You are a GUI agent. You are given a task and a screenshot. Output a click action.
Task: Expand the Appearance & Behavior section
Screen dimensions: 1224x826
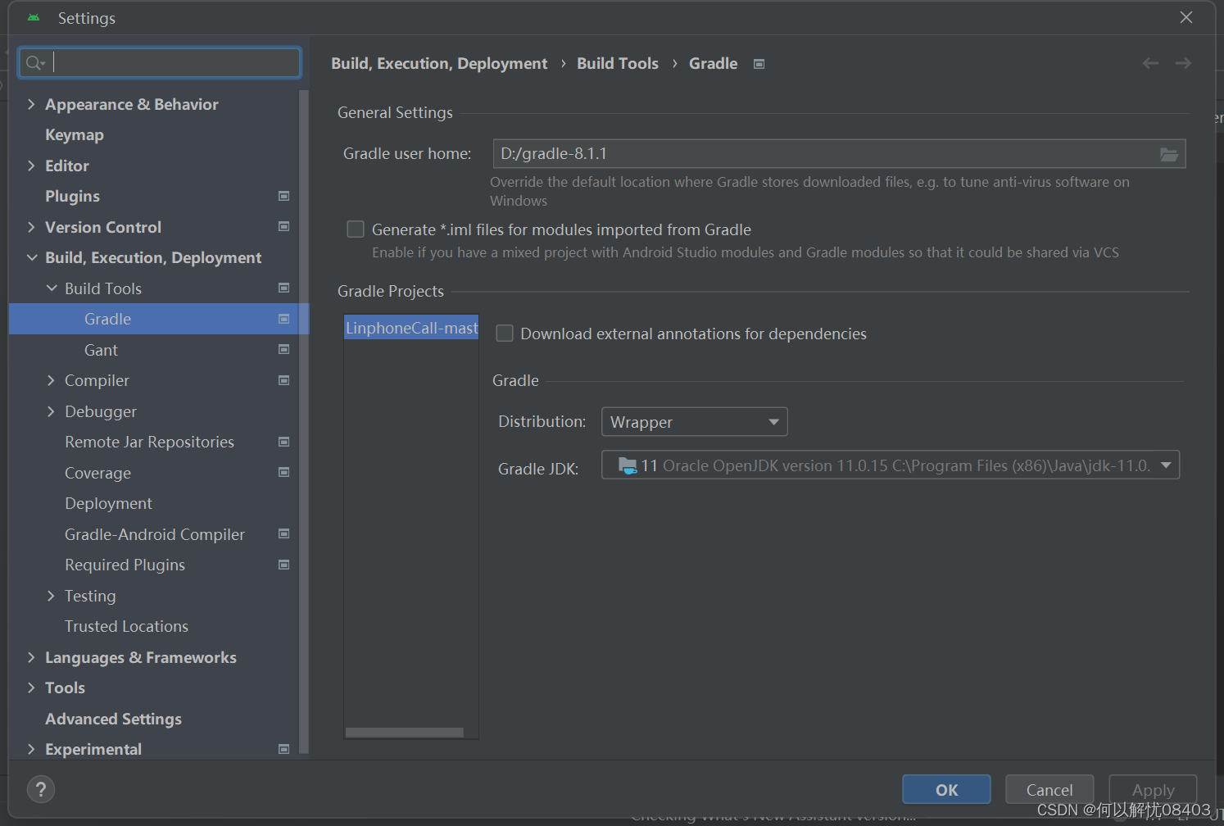31,104
